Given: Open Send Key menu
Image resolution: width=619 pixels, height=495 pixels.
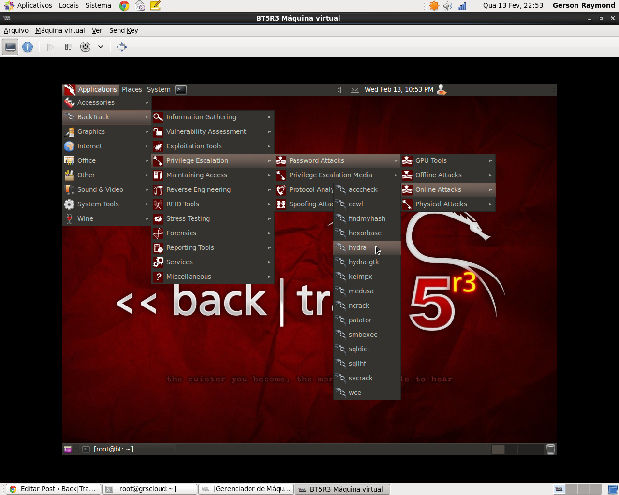Looking at the screenshot, I should pyautogui.click(x=124, y=30).
